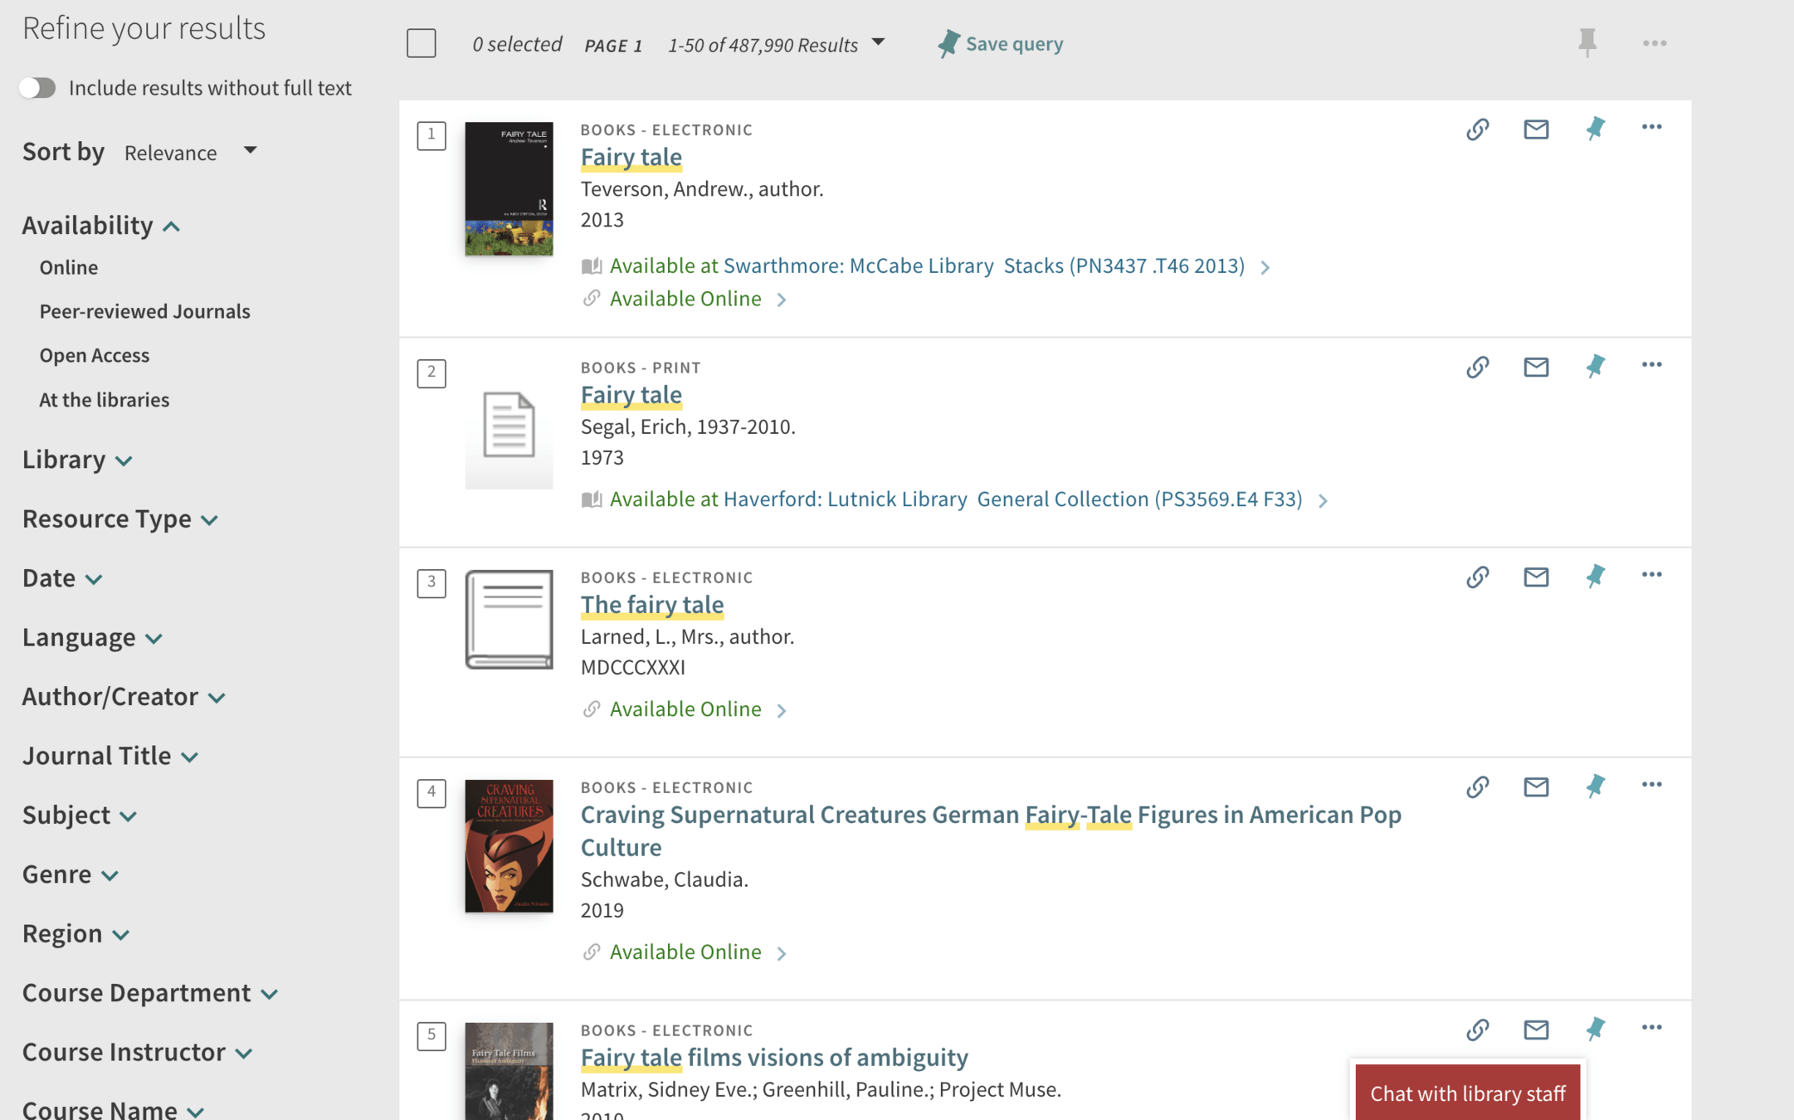
Task: Open Chat with library staff
Action: tap(1467, 1093)
